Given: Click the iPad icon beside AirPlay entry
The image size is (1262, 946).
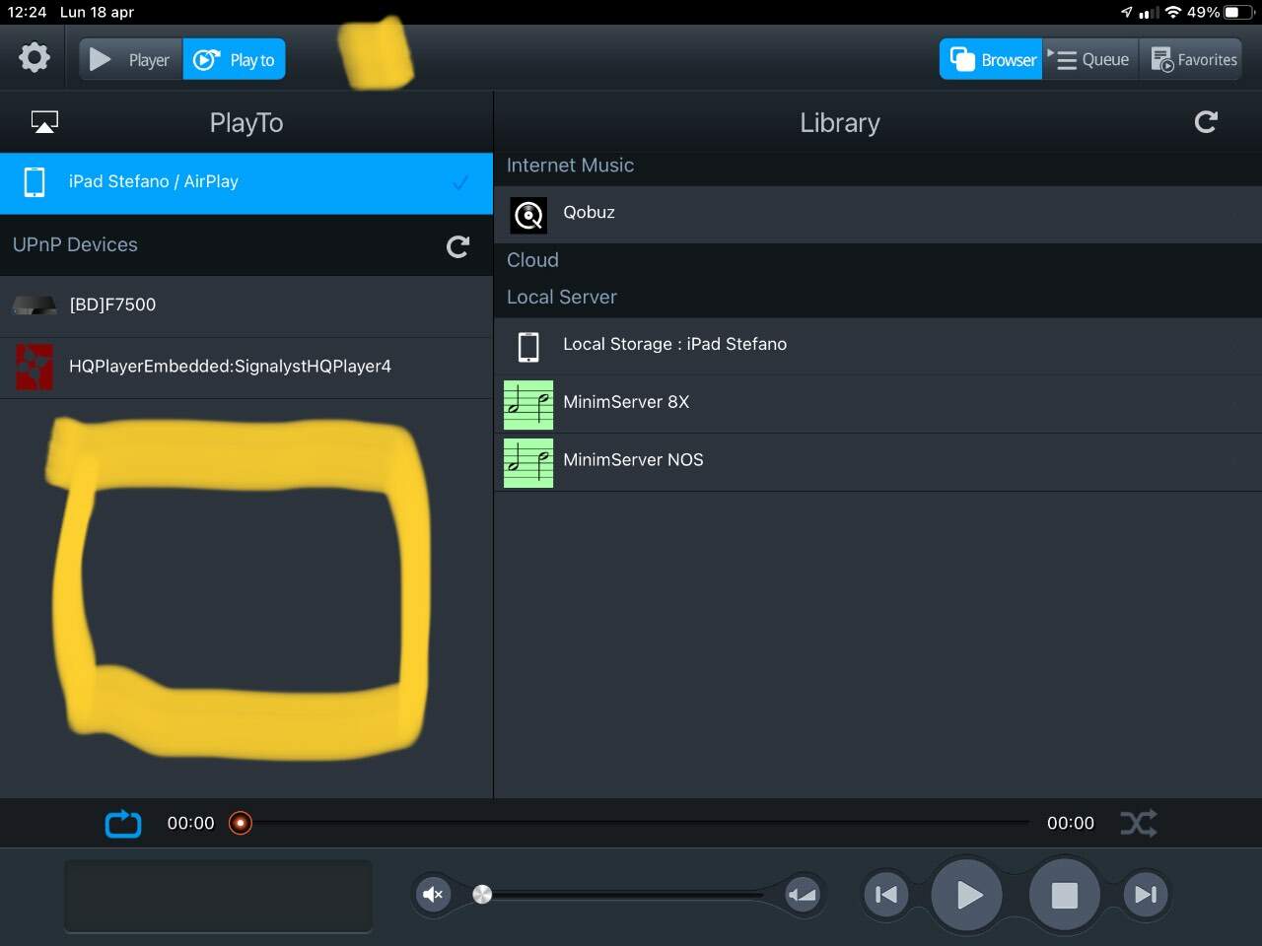Looking at the screenshot, I should (x=35, y=182).
